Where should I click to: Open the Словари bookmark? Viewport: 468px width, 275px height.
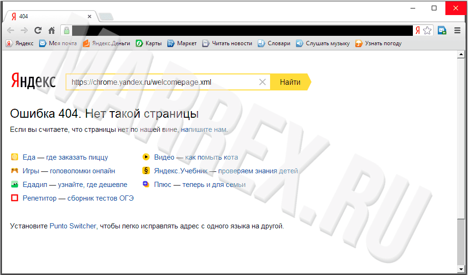coord(274,43)
